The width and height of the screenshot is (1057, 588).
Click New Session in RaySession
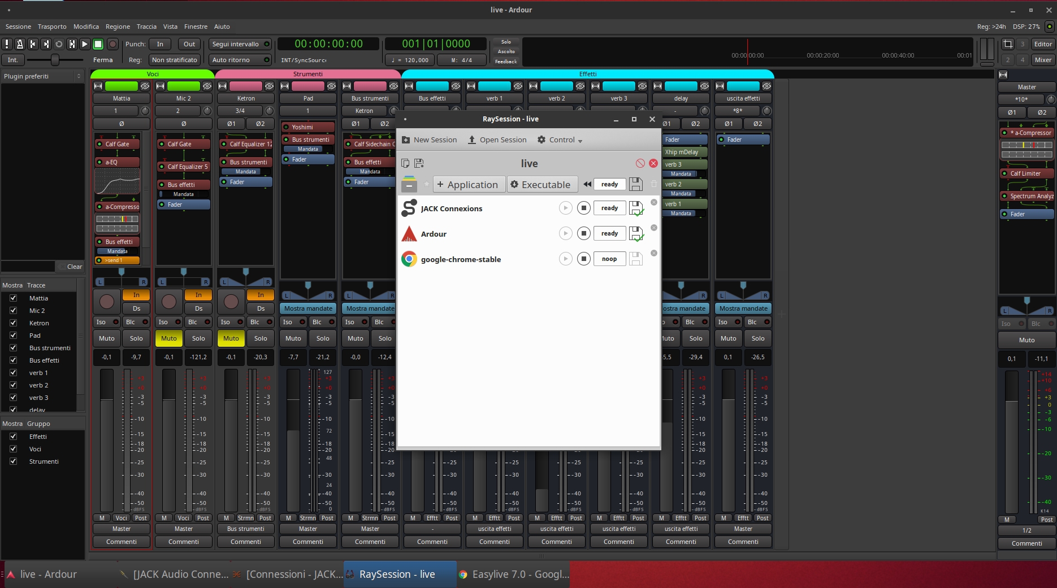[430, 140]
